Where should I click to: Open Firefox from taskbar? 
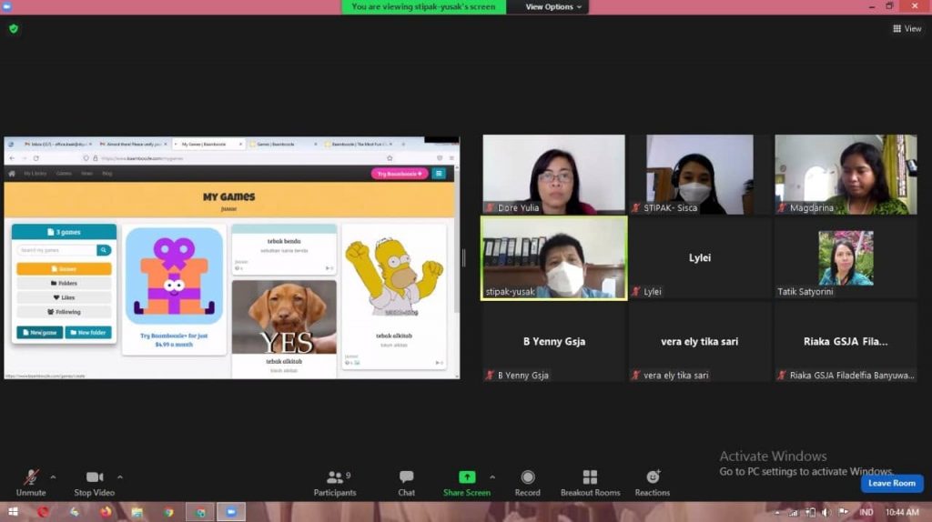click(x=106, y=512)
